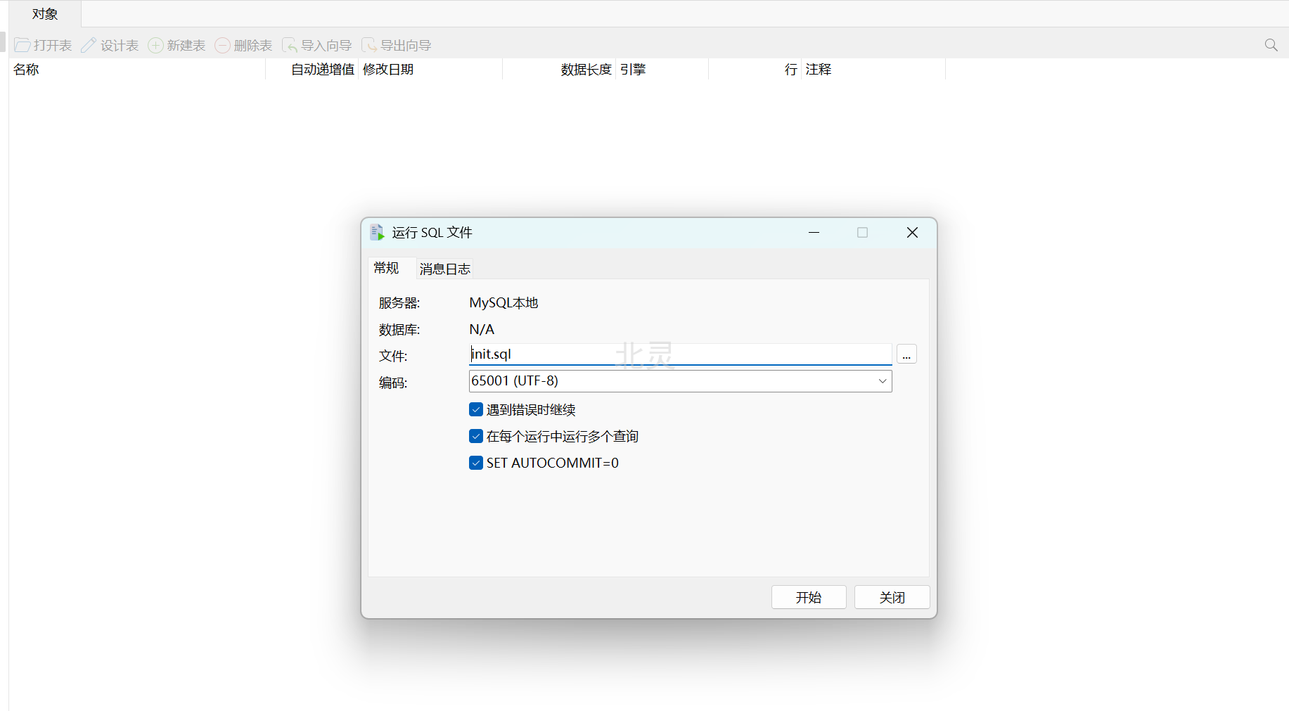The height and width of the screenshot is (711, 1289).
Task: Click the 注释 column header
Action: click(873, 70)
